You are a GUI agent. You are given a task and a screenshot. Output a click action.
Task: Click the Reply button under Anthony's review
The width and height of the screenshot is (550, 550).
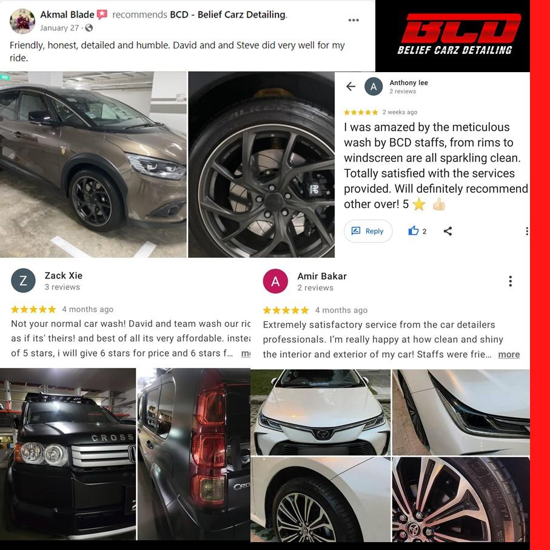click(368, 231)
